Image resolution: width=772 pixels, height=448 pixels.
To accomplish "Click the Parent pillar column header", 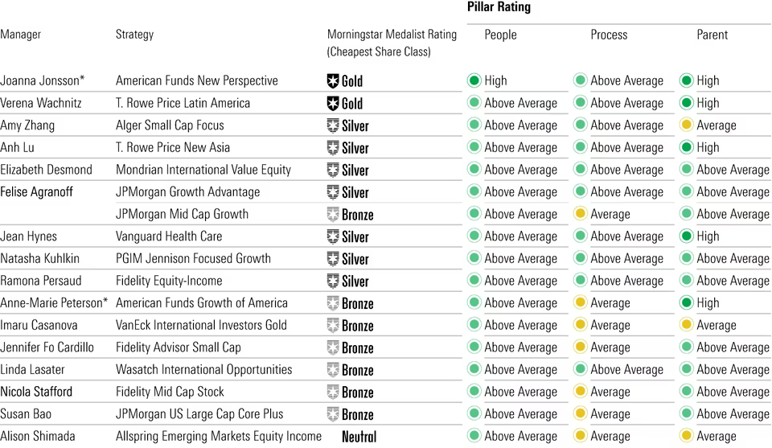I will (712, 35).
